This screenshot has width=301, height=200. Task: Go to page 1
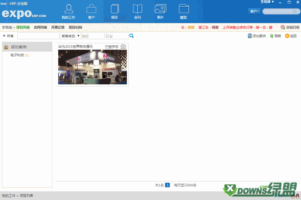[x=167, y=185]
